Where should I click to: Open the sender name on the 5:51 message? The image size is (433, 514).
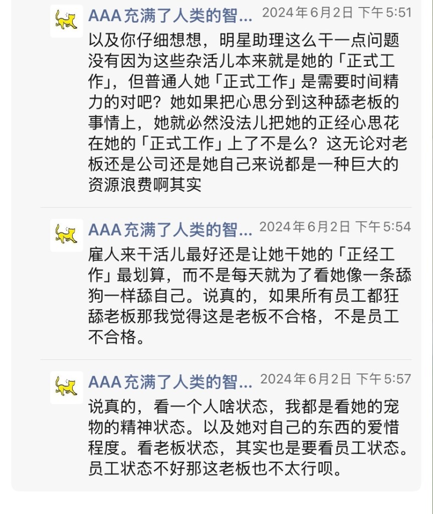coord(170,15)
